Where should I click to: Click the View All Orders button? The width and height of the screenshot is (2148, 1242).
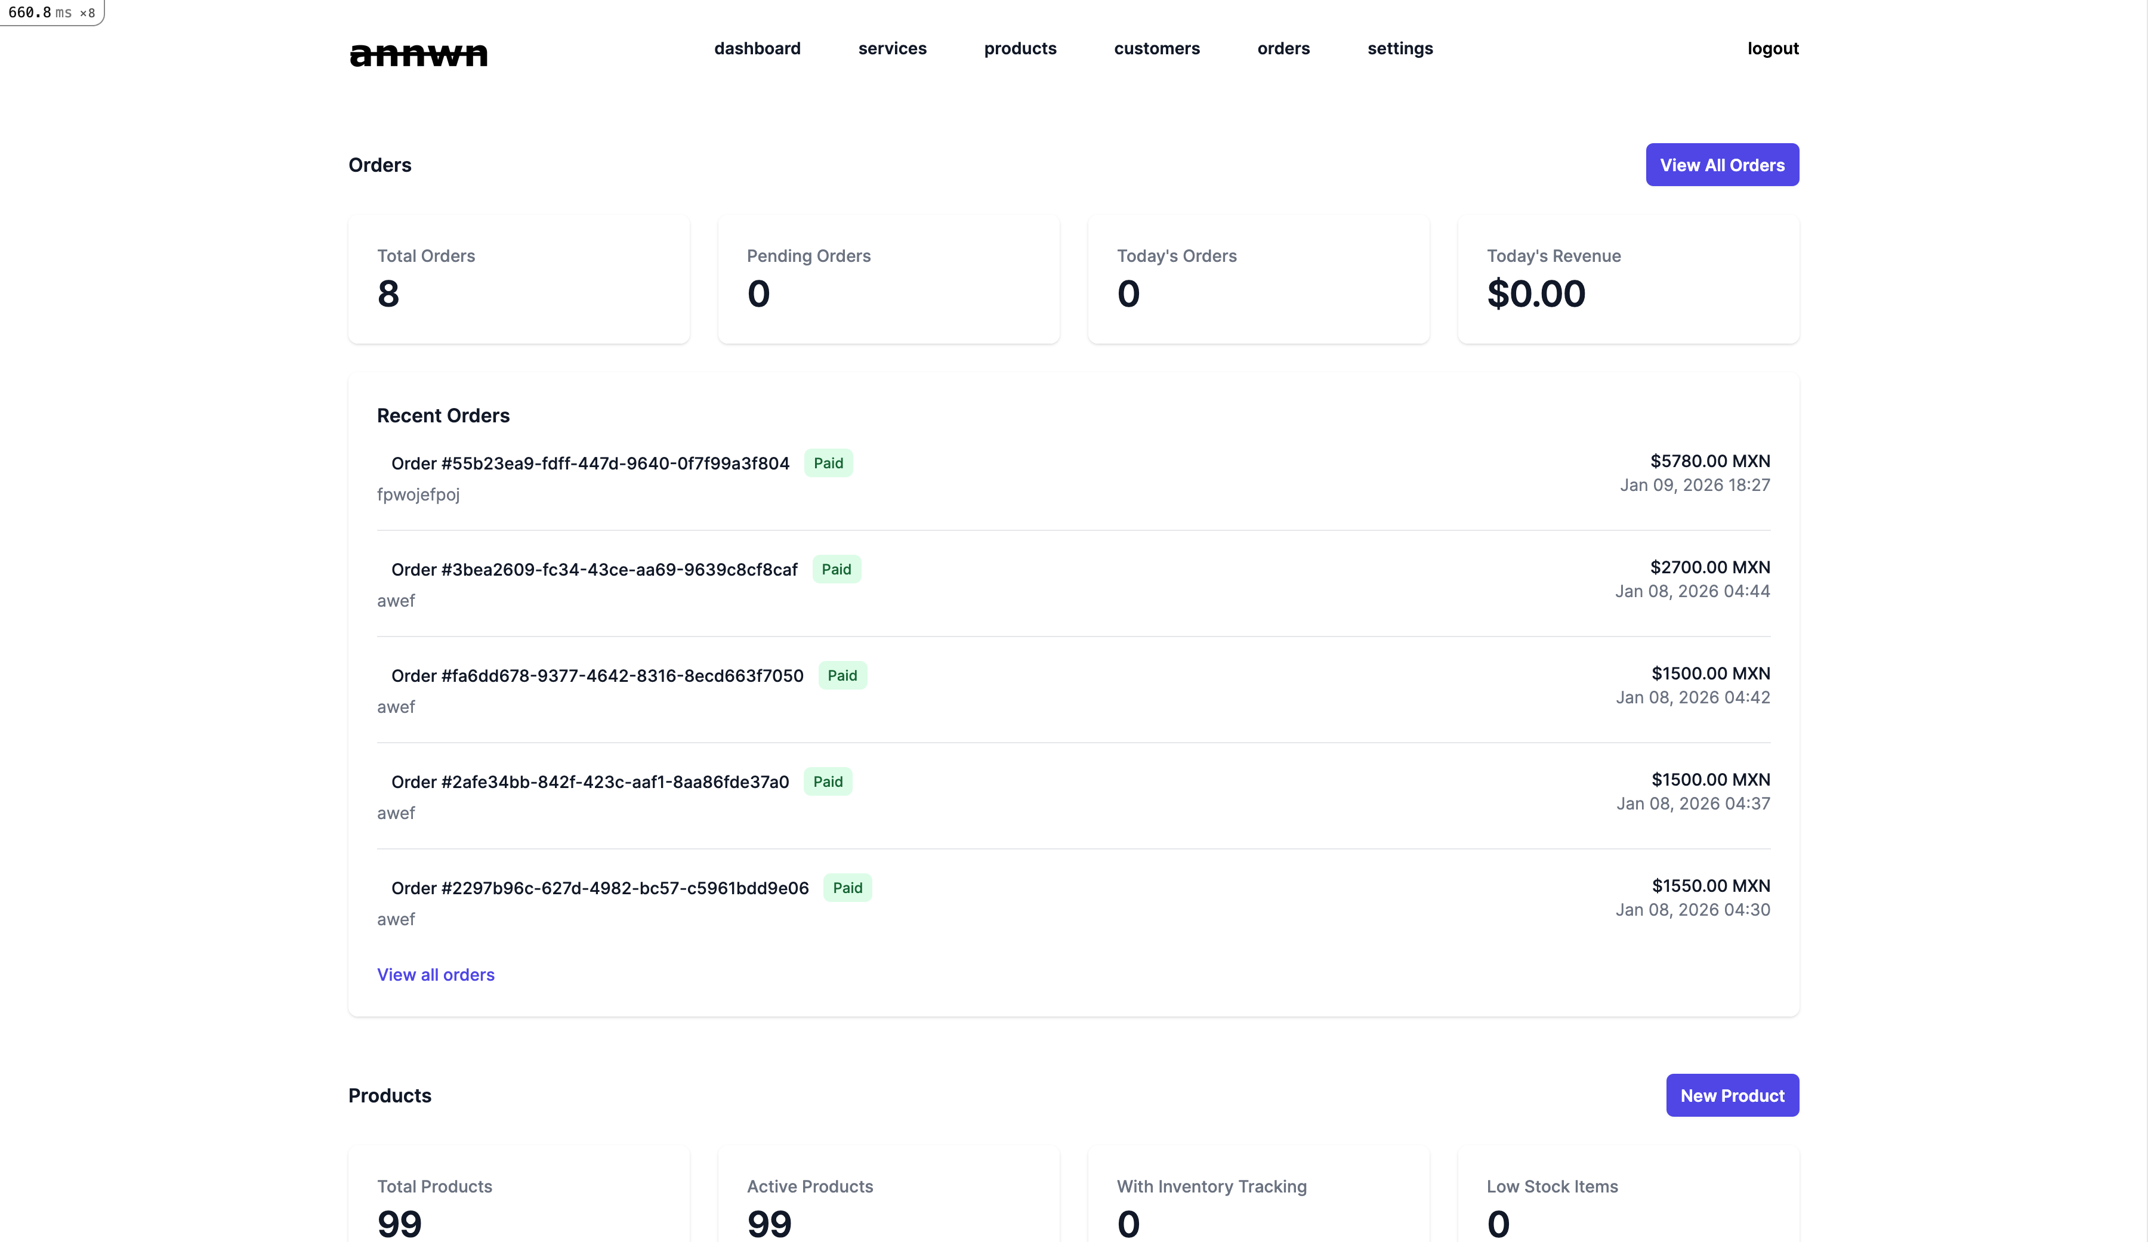click(x=1722, y=165)
